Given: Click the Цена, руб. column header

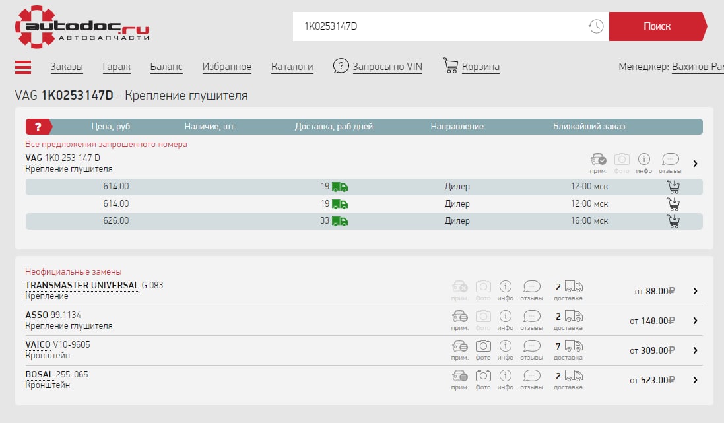Looking at the screenshot, I should (112, 127).
